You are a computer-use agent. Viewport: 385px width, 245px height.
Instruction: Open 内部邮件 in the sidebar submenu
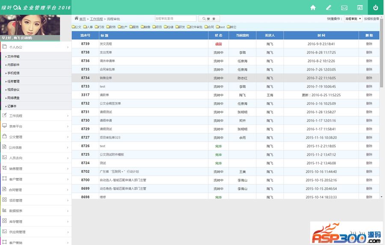pyautogui.click(x=13, y=65)
